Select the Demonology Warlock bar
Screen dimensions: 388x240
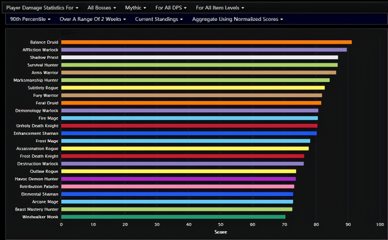(190, 111)
